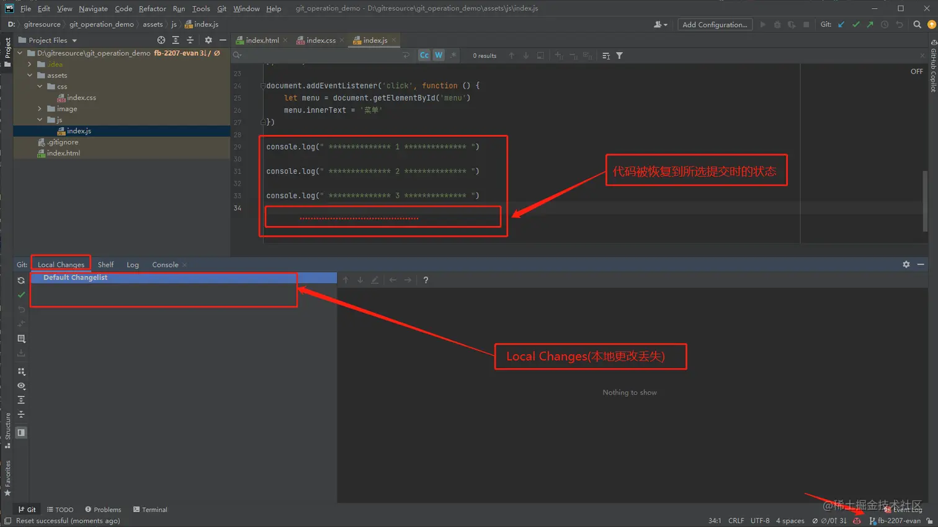Viewport: 938px width, 527px height.
Task: Open Search Everywhere magnifier icon
Action: (x=917, y=25)
